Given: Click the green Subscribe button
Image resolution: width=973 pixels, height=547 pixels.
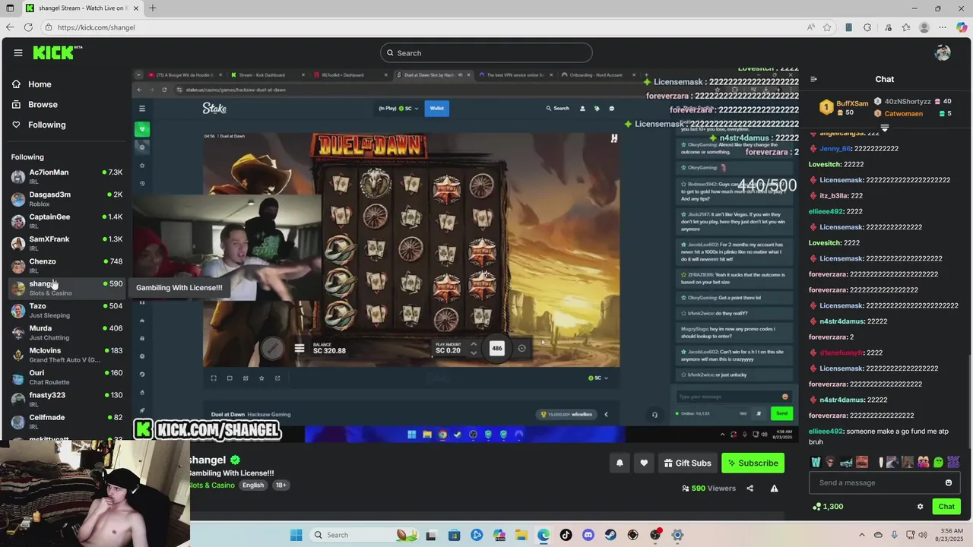Looking at the screenshot, I should coord(753,463).
